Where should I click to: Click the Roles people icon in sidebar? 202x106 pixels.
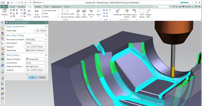click(2, 93)
